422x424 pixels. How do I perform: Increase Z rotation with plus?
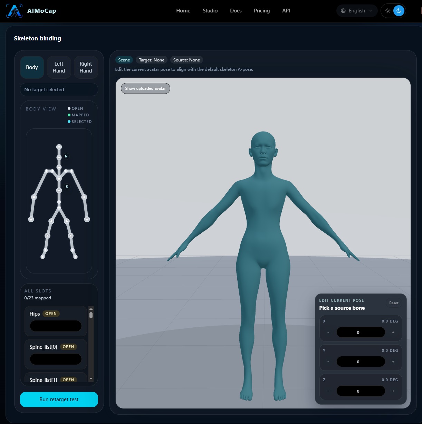click(393, 391)
